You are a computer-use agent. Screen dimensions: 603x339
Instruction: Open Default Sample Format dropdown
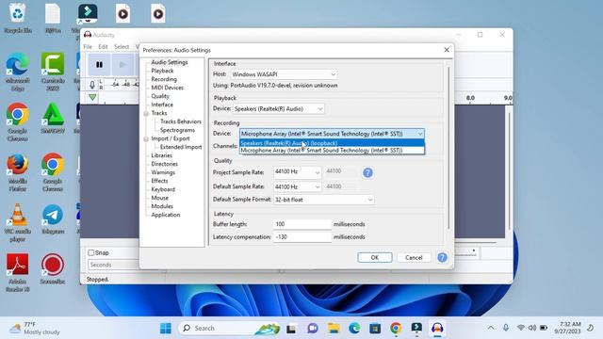[x=324, y=200]
